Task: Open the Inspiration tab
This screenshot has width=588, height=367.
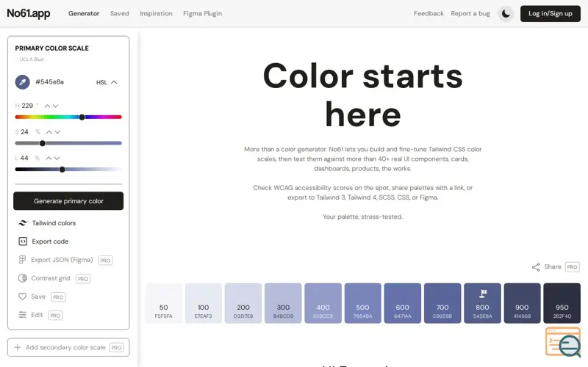Action: [156, 13]
